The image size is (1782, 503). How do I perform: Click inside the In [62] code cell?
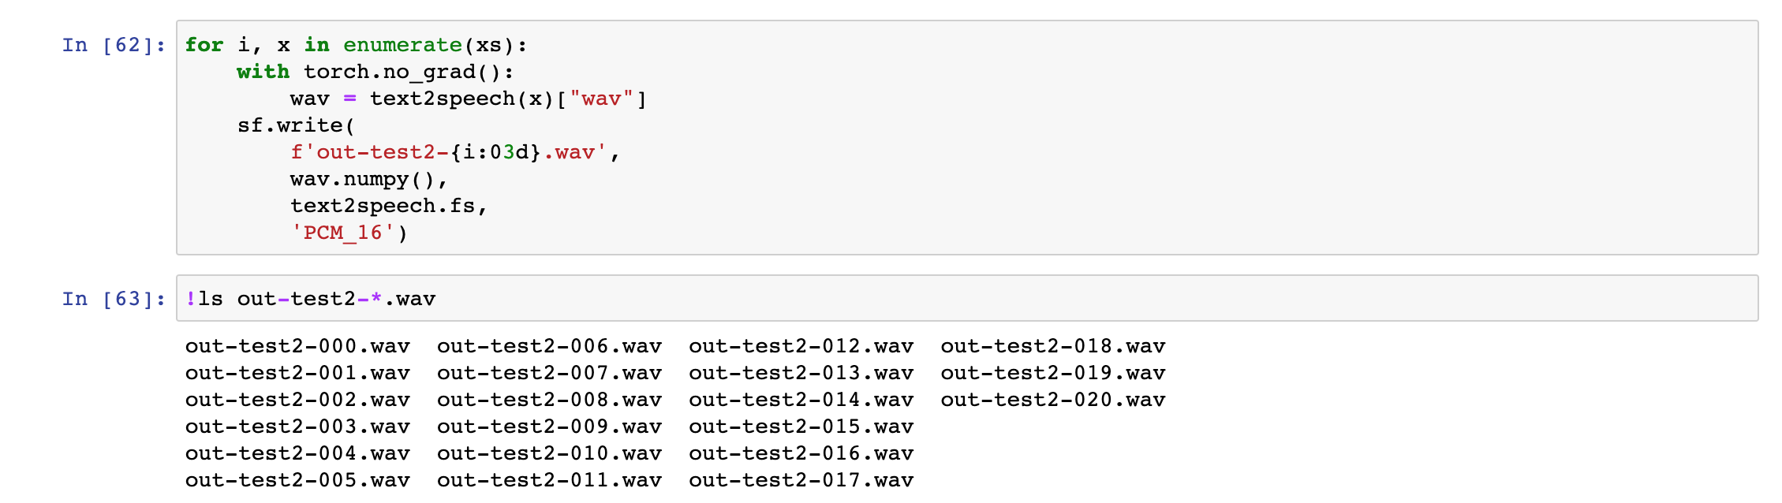point(967,138)
